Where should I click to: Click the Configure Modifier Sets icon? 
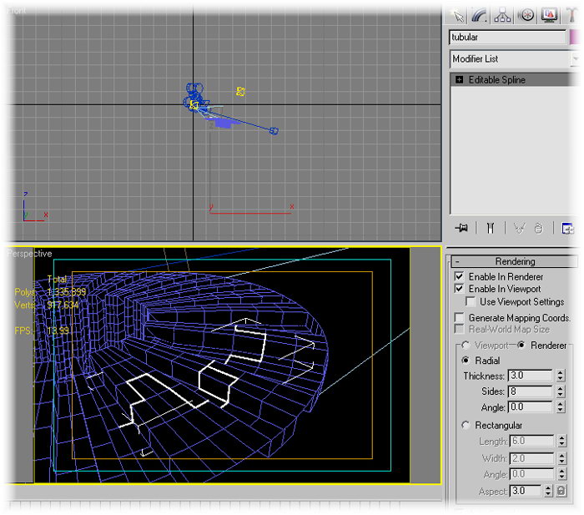coord(569,228)
